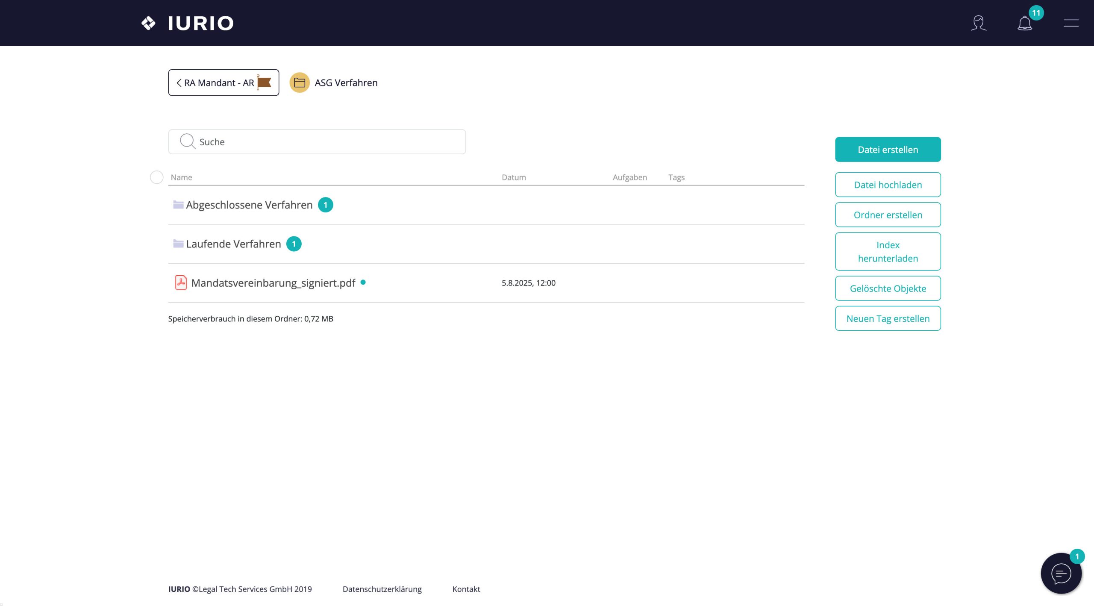1094x606 pixels.
Task: Click the ASG Verfahren folder icon
Action: pyautogui.click(x=299, y=82)
